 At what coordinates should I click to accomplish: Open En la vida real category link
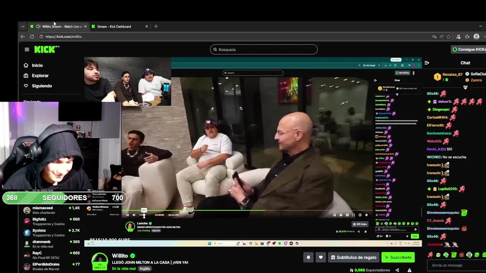coord(124,268)
